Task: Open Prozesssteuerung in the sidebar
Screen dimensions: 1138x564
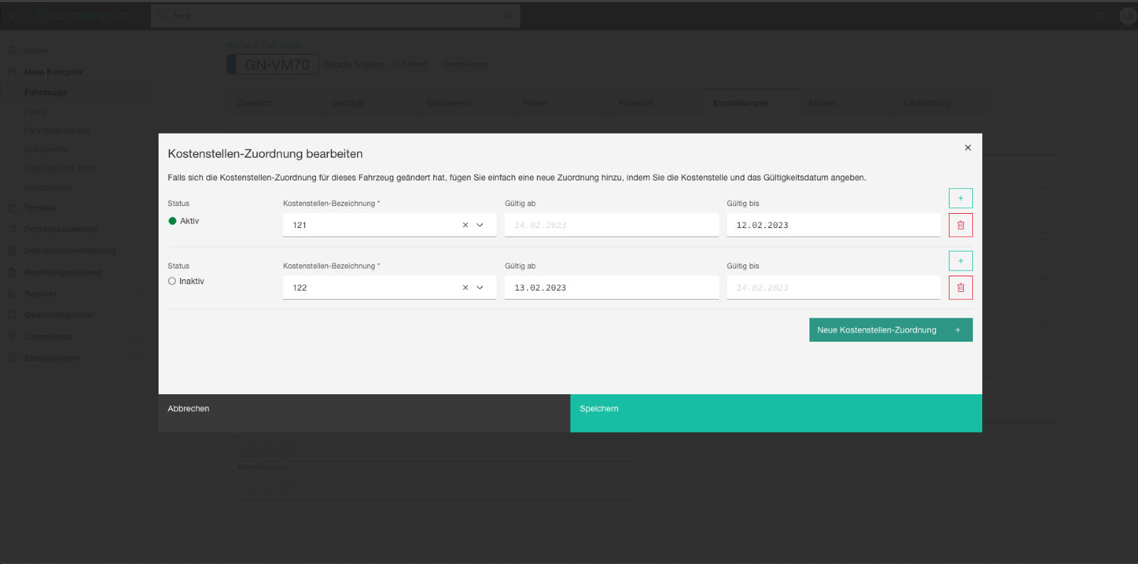Action: pos(60,229)
